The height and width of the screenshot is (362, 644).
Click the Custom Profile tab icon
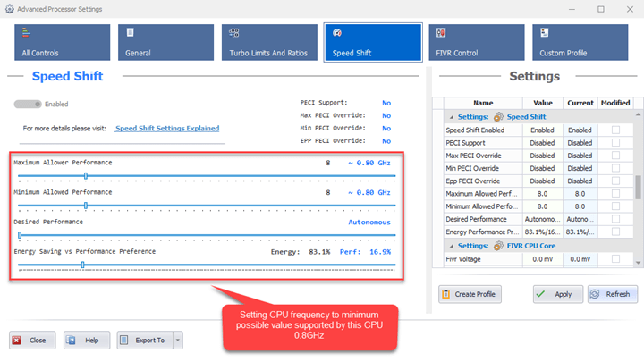pos(545,33)
